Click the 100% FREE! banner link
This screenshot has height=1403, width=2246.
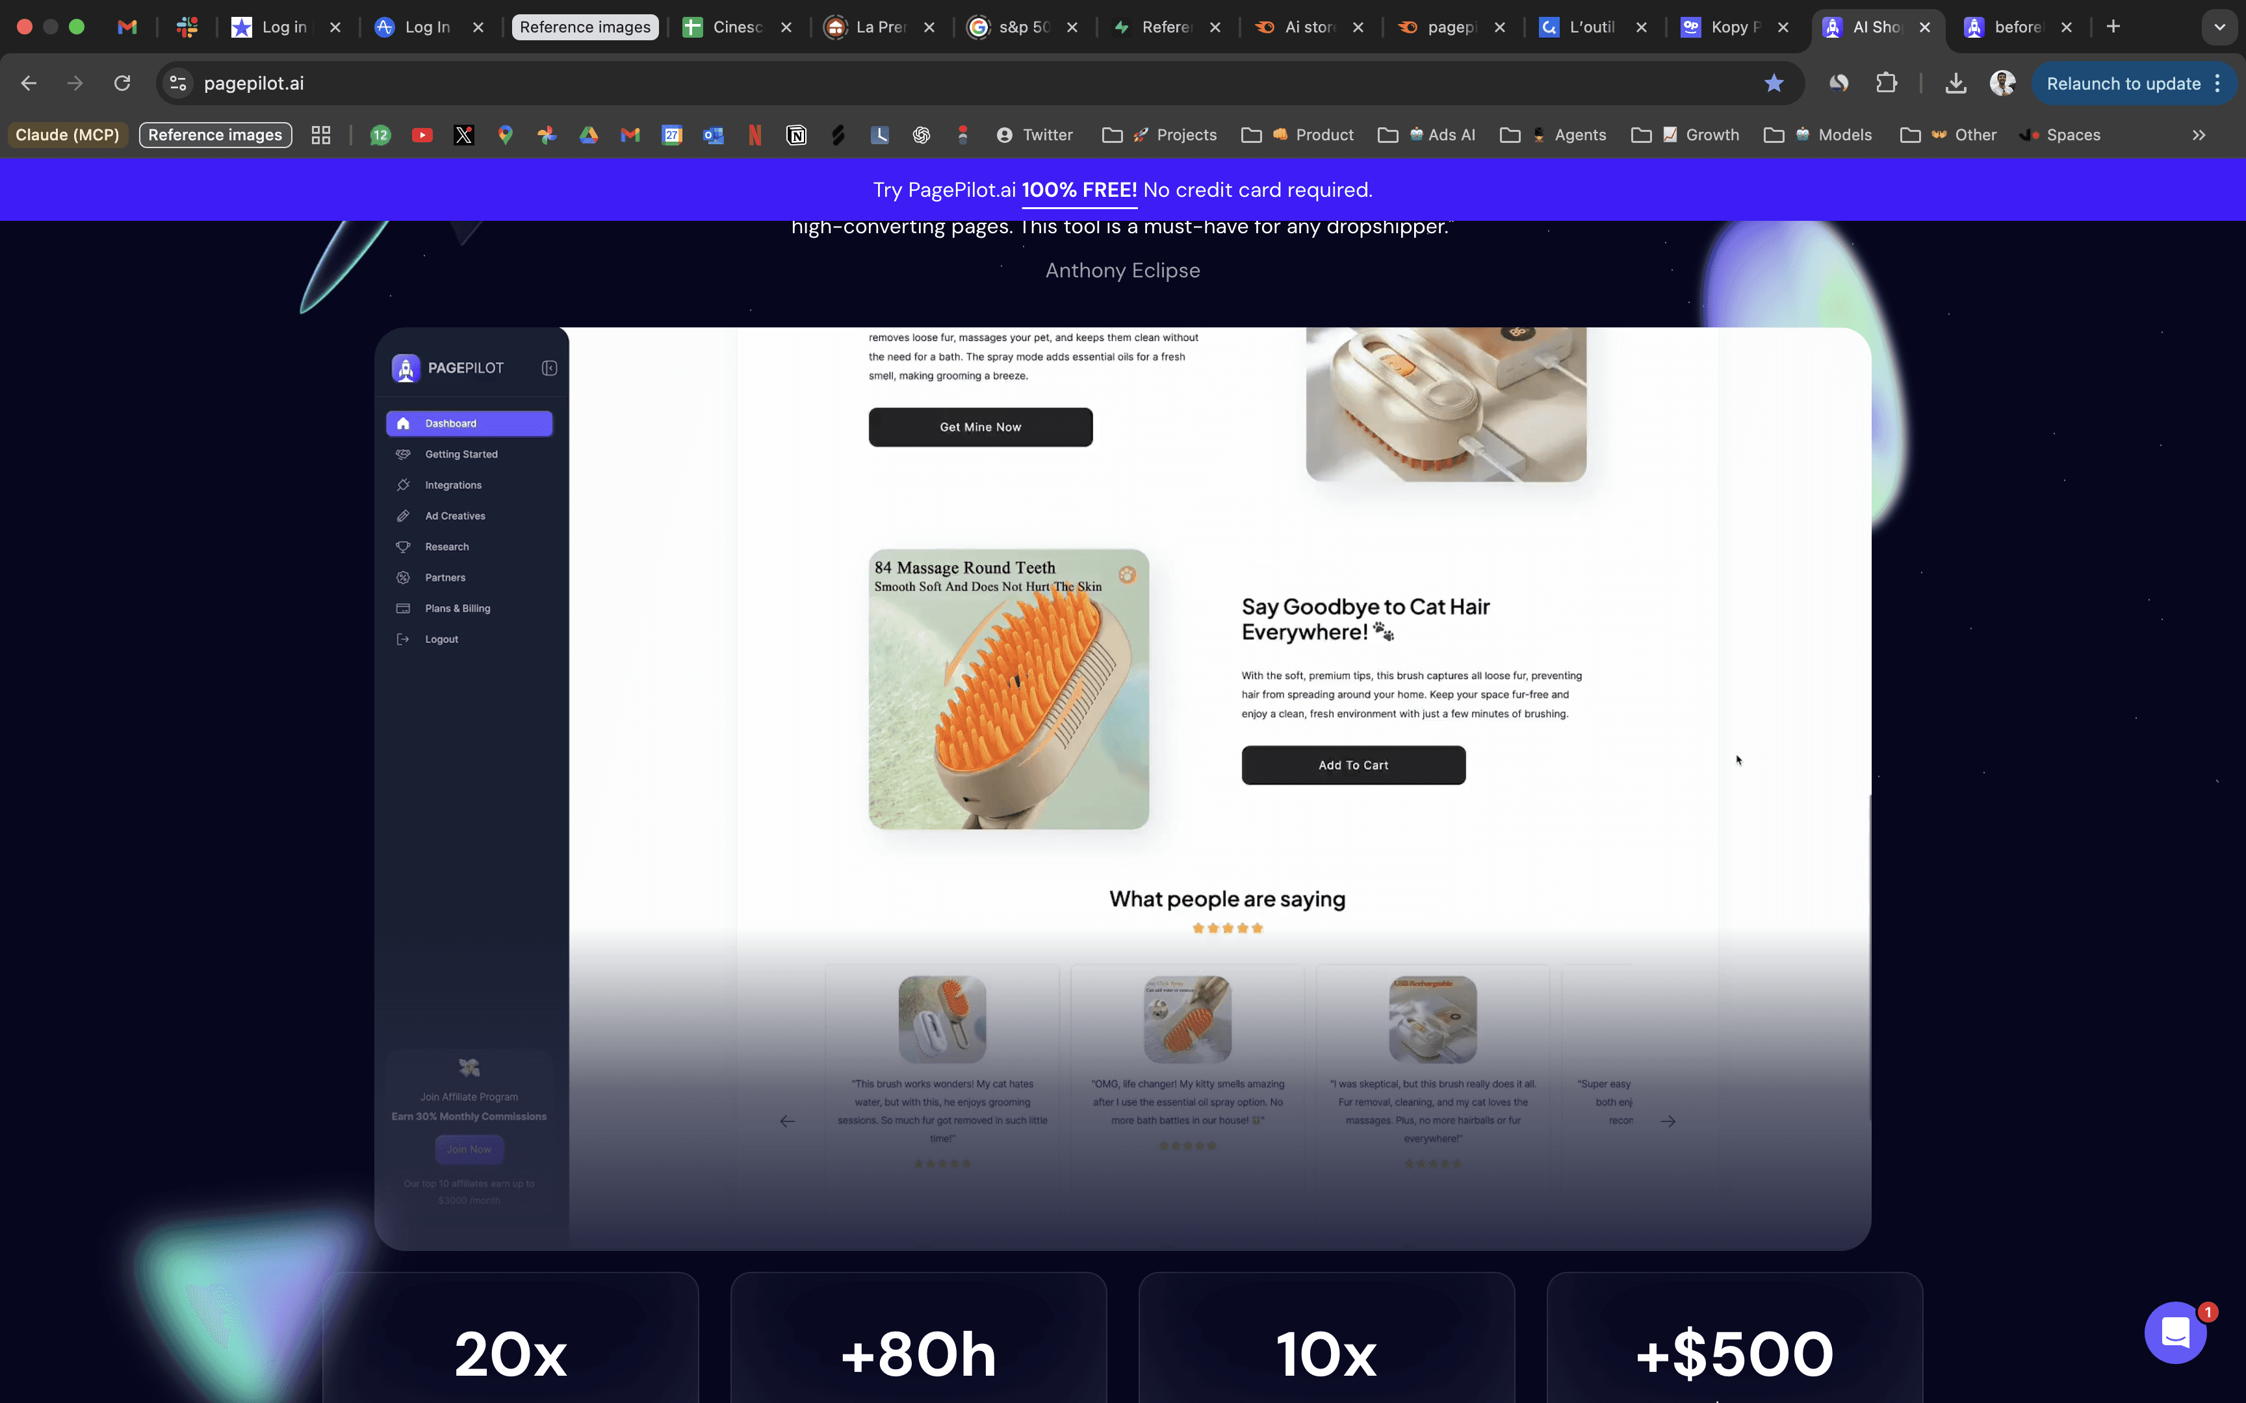click(x=1078, y=190)
